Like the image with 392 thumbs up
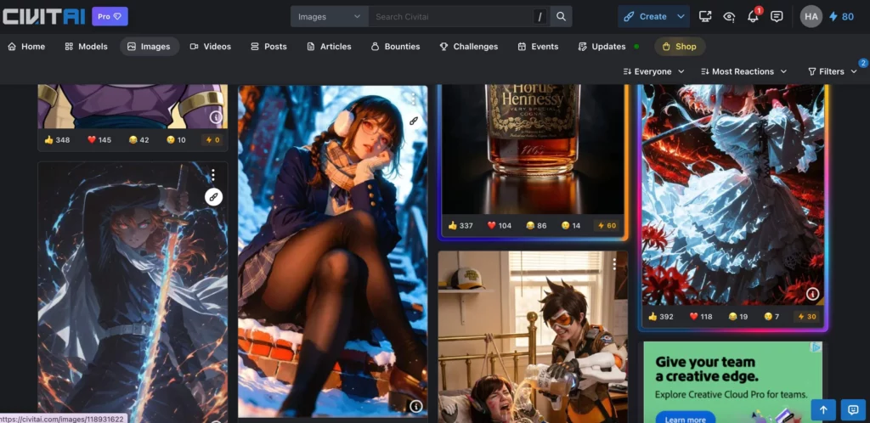This screenshot has width=870, height=423. 661,317
